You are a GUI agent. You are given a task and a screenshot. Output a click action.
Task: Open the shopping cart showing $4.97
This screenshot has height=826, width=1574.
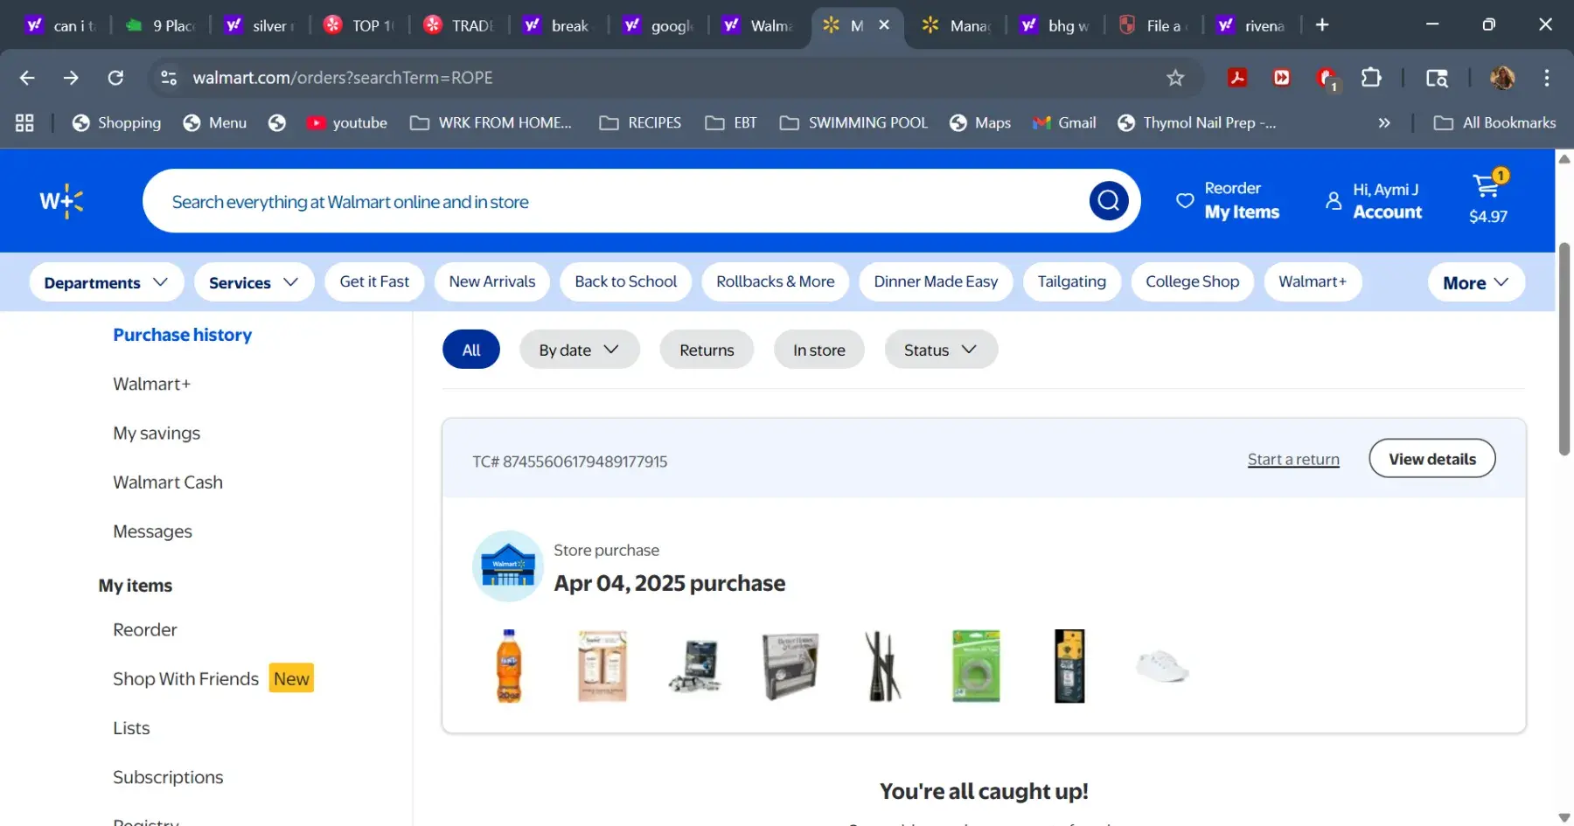[1487, 200]
